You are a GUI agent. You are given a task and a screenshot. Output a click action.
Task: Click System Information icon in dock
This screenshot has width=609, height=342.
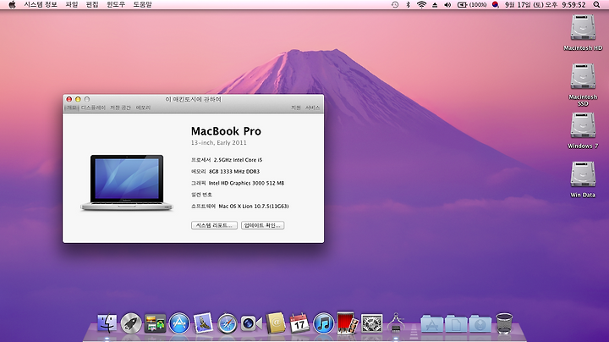click(x=396, y=323)
